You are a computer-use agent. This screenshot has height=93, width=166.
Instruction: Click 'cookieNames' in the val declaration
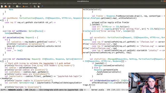pyautogui.click(x=15, y=72)
